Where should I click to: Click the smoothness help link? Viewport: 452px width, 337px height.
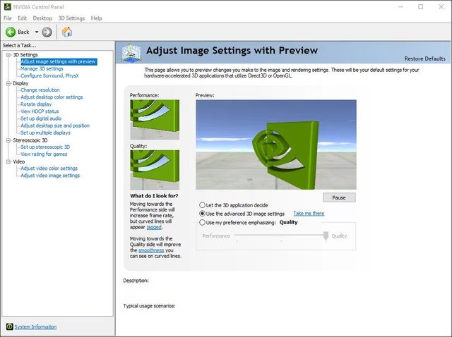pos(151,250)
